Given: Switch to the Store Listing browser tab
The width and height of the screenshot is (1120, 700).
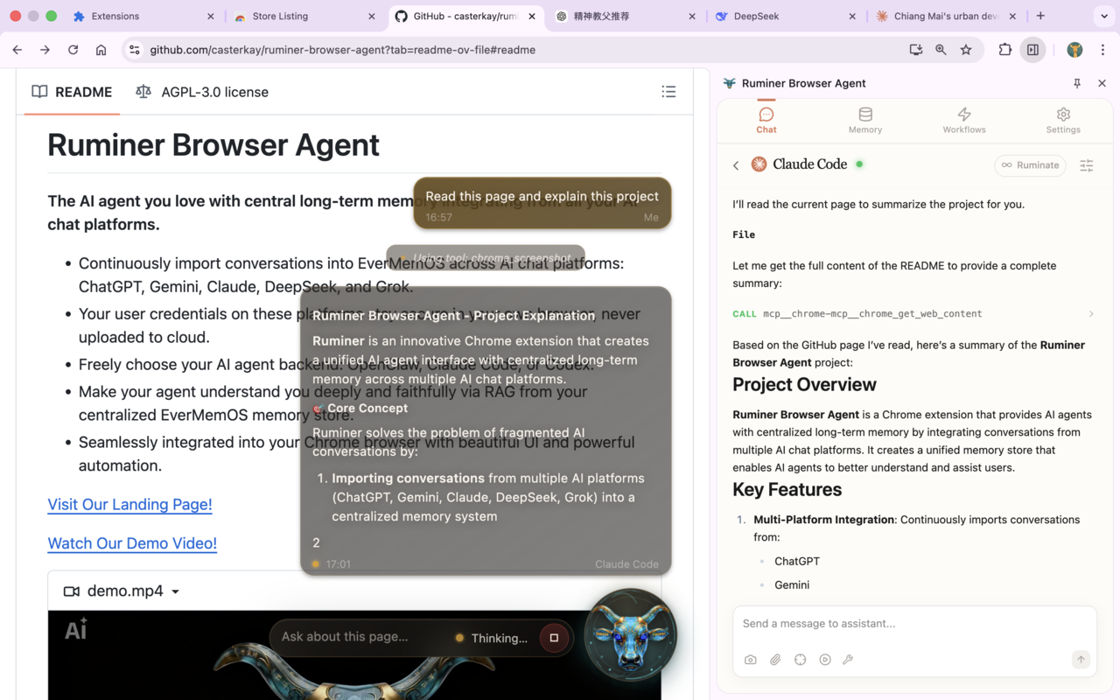Looking at the screenshot, I should pyautogui.click(x=302, y=16).
